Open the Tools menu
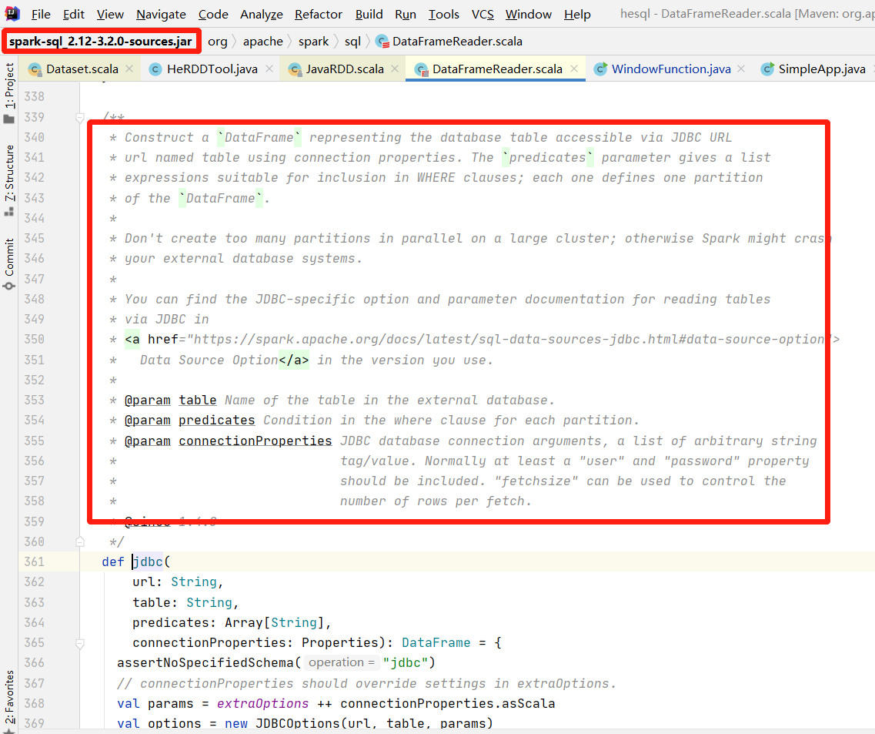The image size is (875, 734). point(443,15)
